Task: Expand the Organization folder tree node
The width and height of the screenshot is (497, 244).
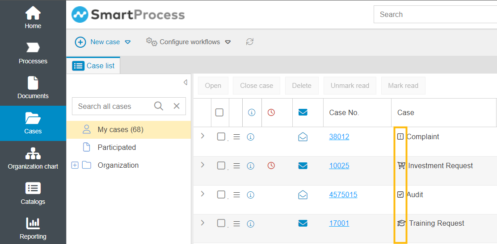Action: coord(75,165)
